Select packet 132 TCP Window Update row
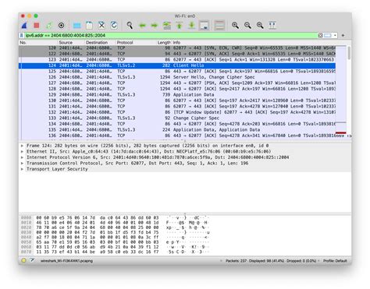 tap(177, 112)
